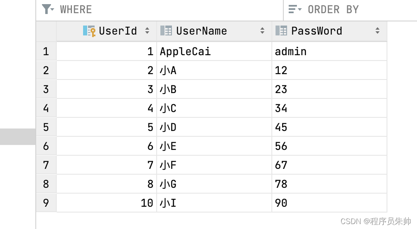Toggle sort arrows on UserName column
The image size is (417, 229).
[x=262, y=31]
